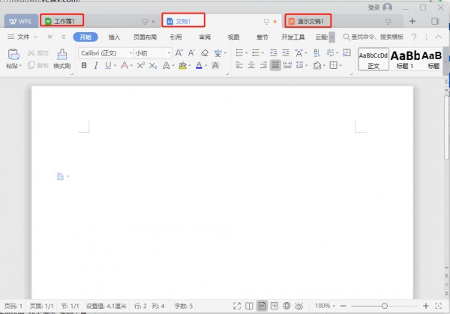Toggle justified paragraph alignment
The width and height of the screenshot is (450, 314).
(x=275, y=66)
